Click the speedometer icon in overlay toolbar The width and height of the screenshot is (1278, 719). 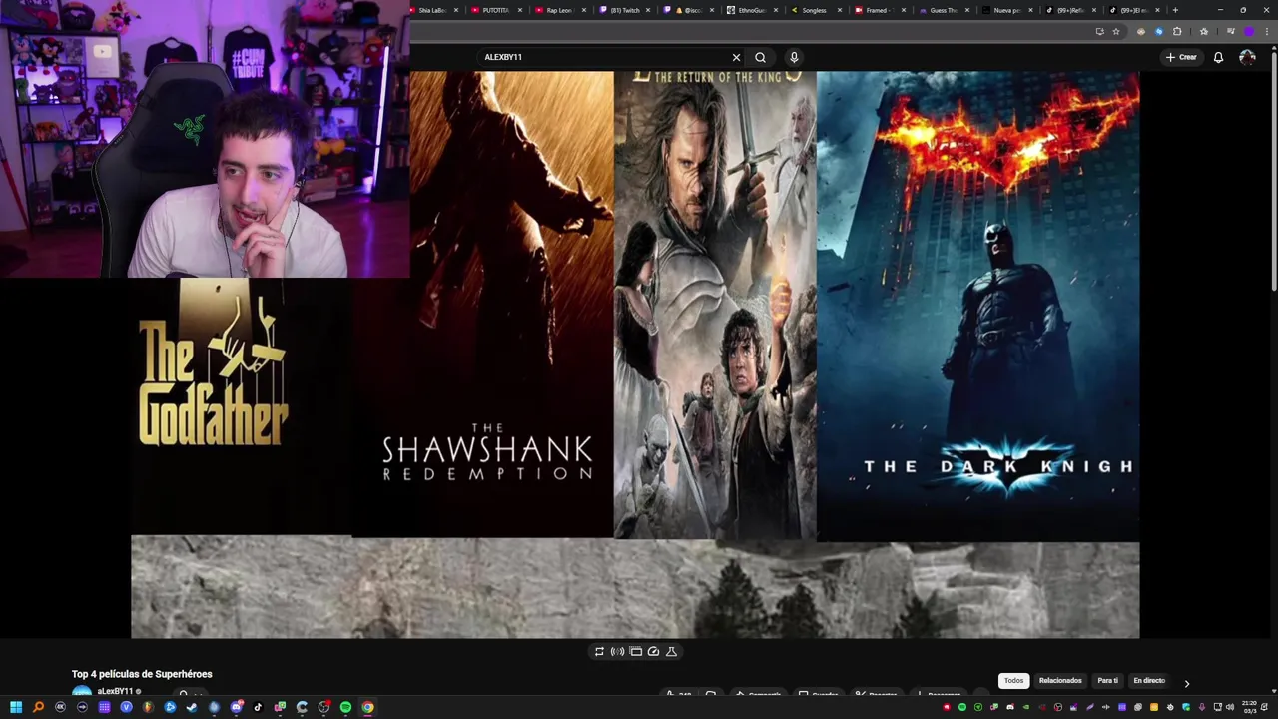tap(653, 651)
